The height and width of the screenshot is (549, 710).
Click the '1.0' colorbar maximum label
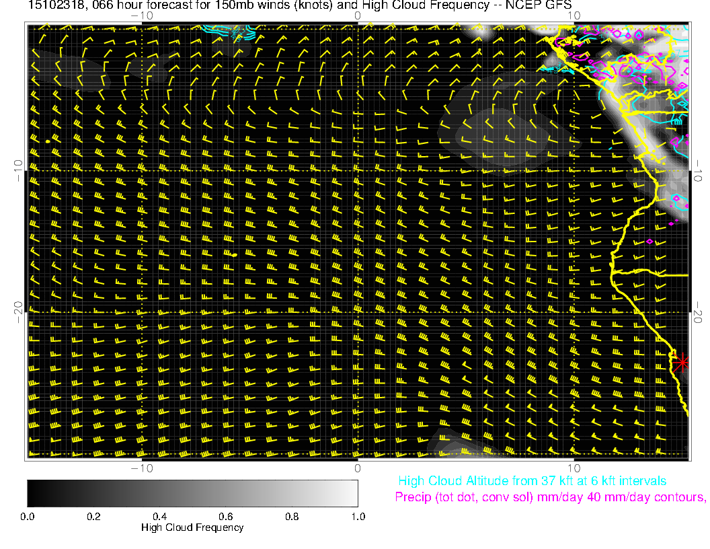(358, 516)
